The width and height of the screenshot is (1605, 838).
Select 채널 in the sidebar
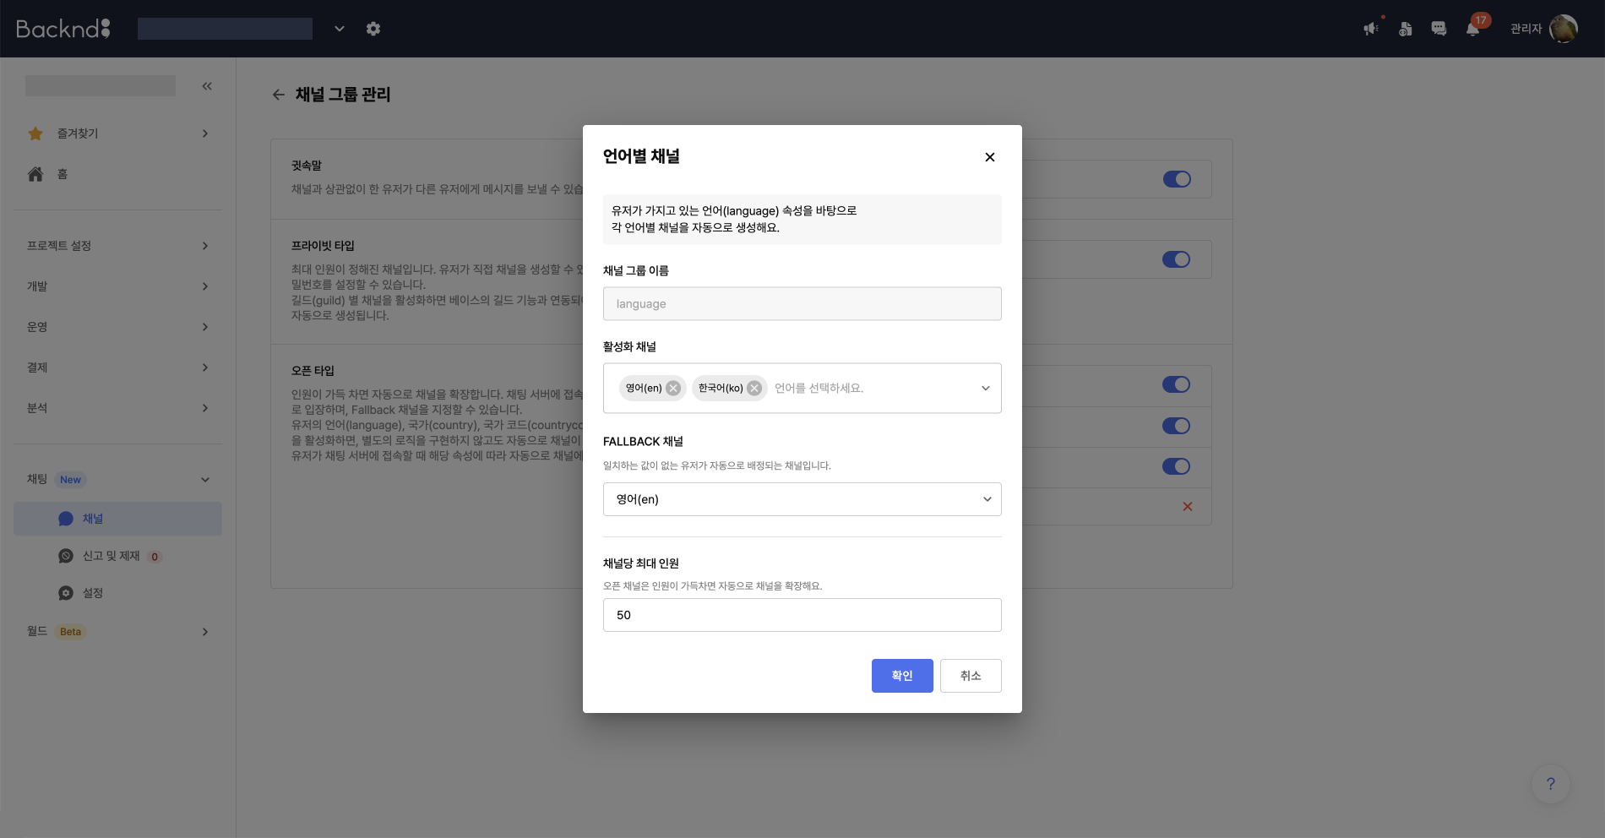point(117,519)
